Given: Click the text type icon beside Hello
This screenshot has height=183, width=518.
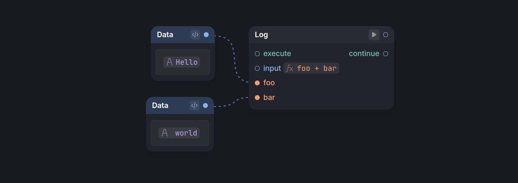Looking at the screenshot, I should click(170, 62).
